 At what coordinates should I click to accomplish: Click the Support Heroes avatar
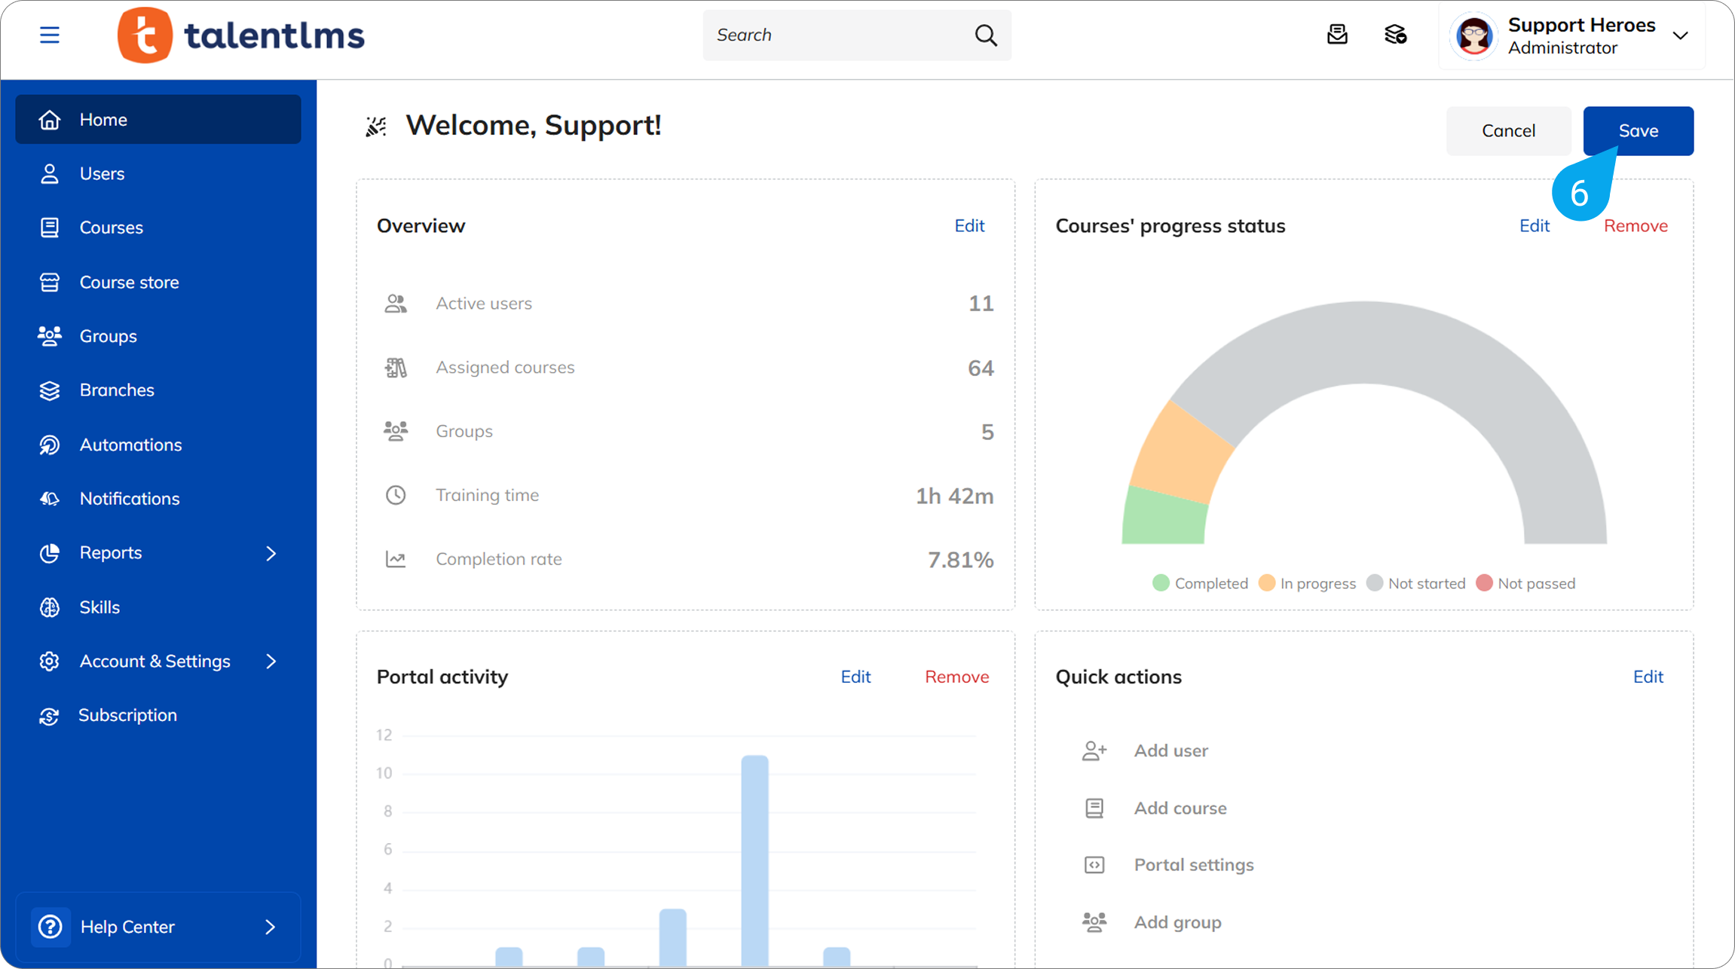(1473, 35)
